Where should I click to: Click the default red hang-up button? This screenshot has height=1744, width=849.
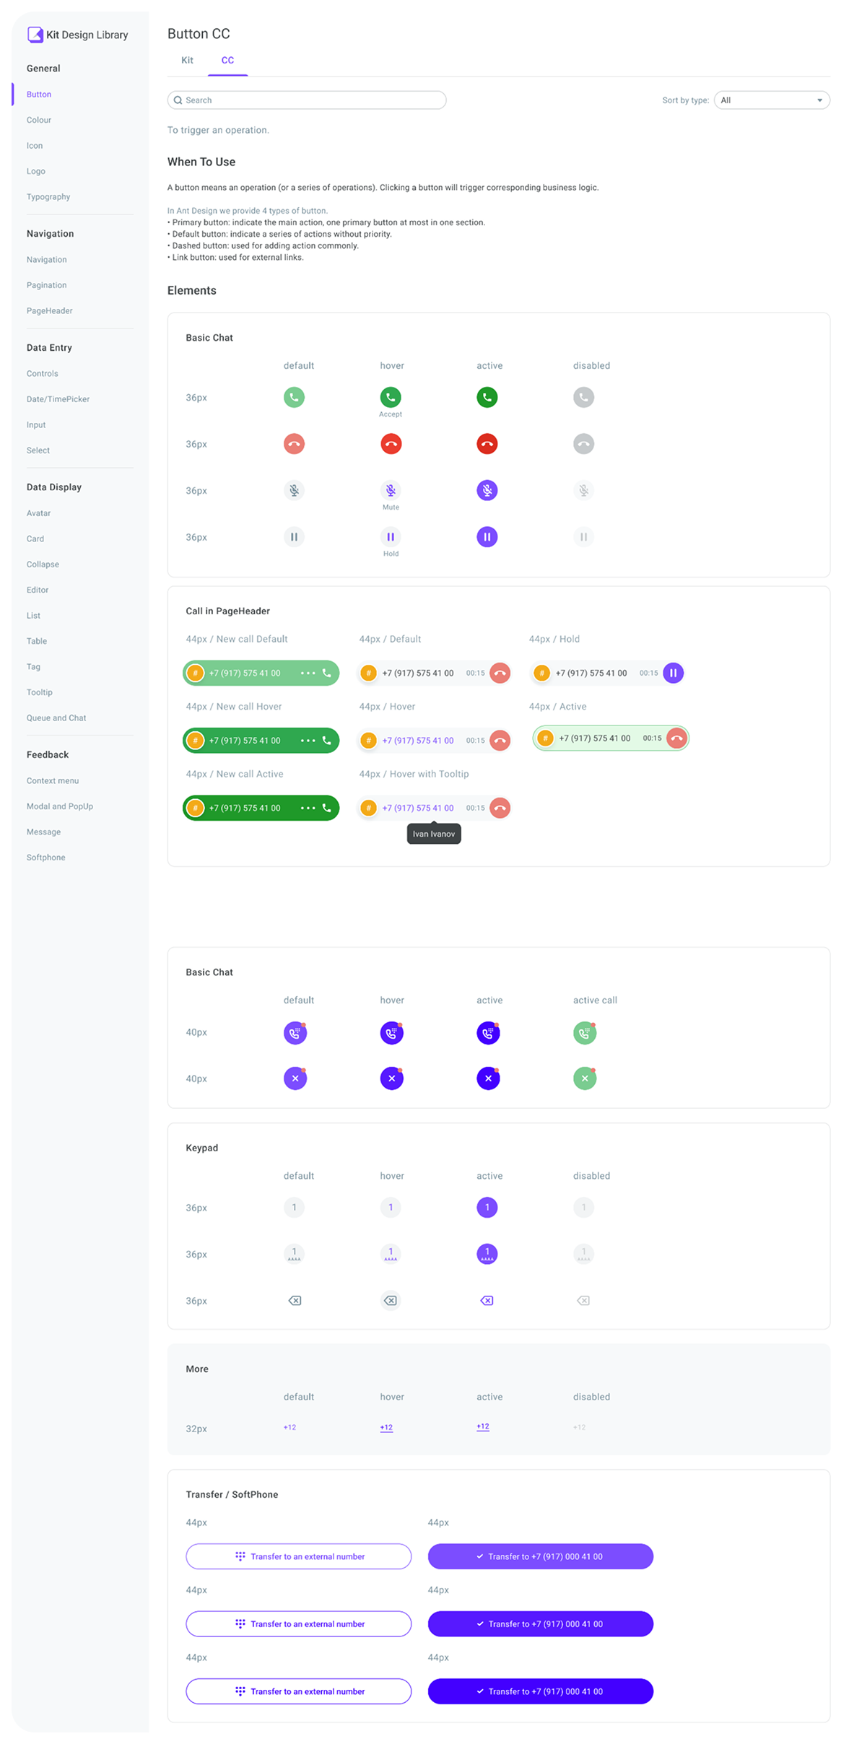(x=294, y=444)
